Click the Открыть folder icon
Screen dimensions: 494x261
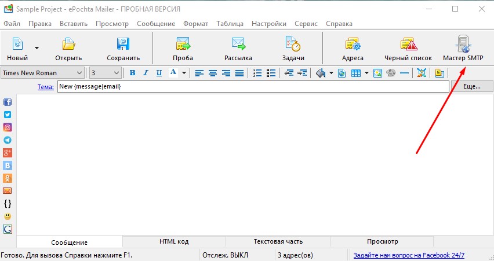(68, 44)
